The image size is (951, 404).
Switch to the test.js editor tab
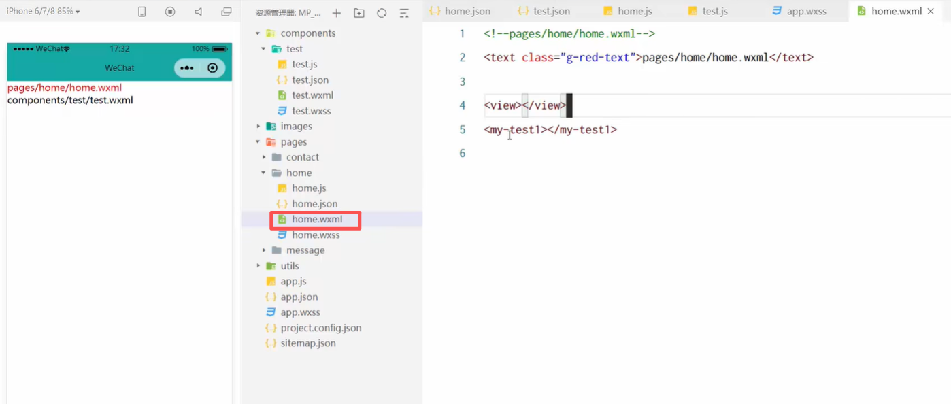[708, 11]
